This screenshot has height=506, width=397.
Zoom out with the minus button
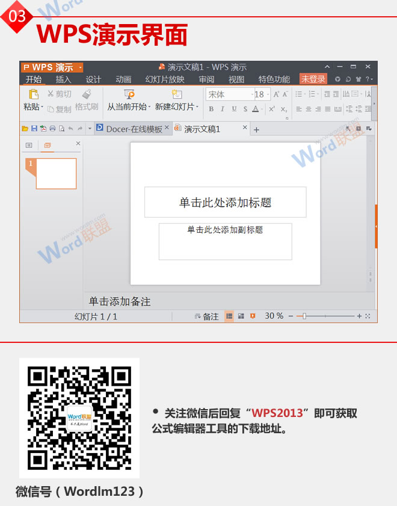pyautogui.click(x=291, y=316)
